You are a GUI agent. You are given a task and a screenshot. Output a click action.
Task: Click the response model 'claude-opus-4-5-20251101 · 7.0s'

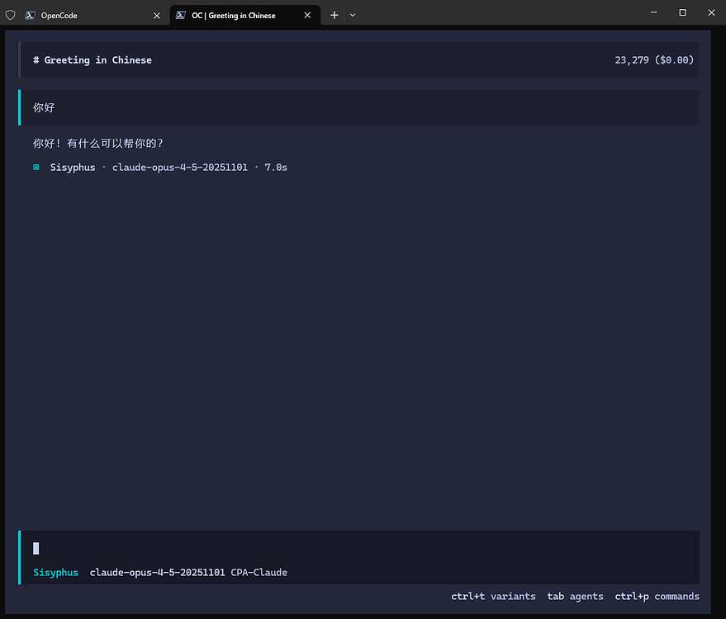(x=200, y=168)
